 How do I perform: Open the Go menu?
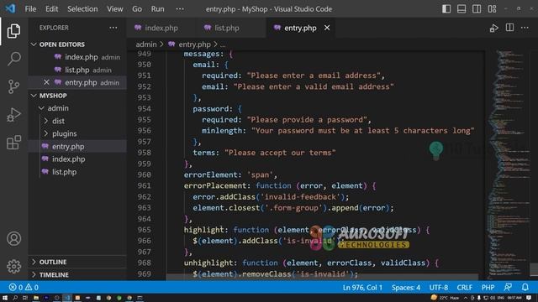pyautogui.click(x=137, y=9)
